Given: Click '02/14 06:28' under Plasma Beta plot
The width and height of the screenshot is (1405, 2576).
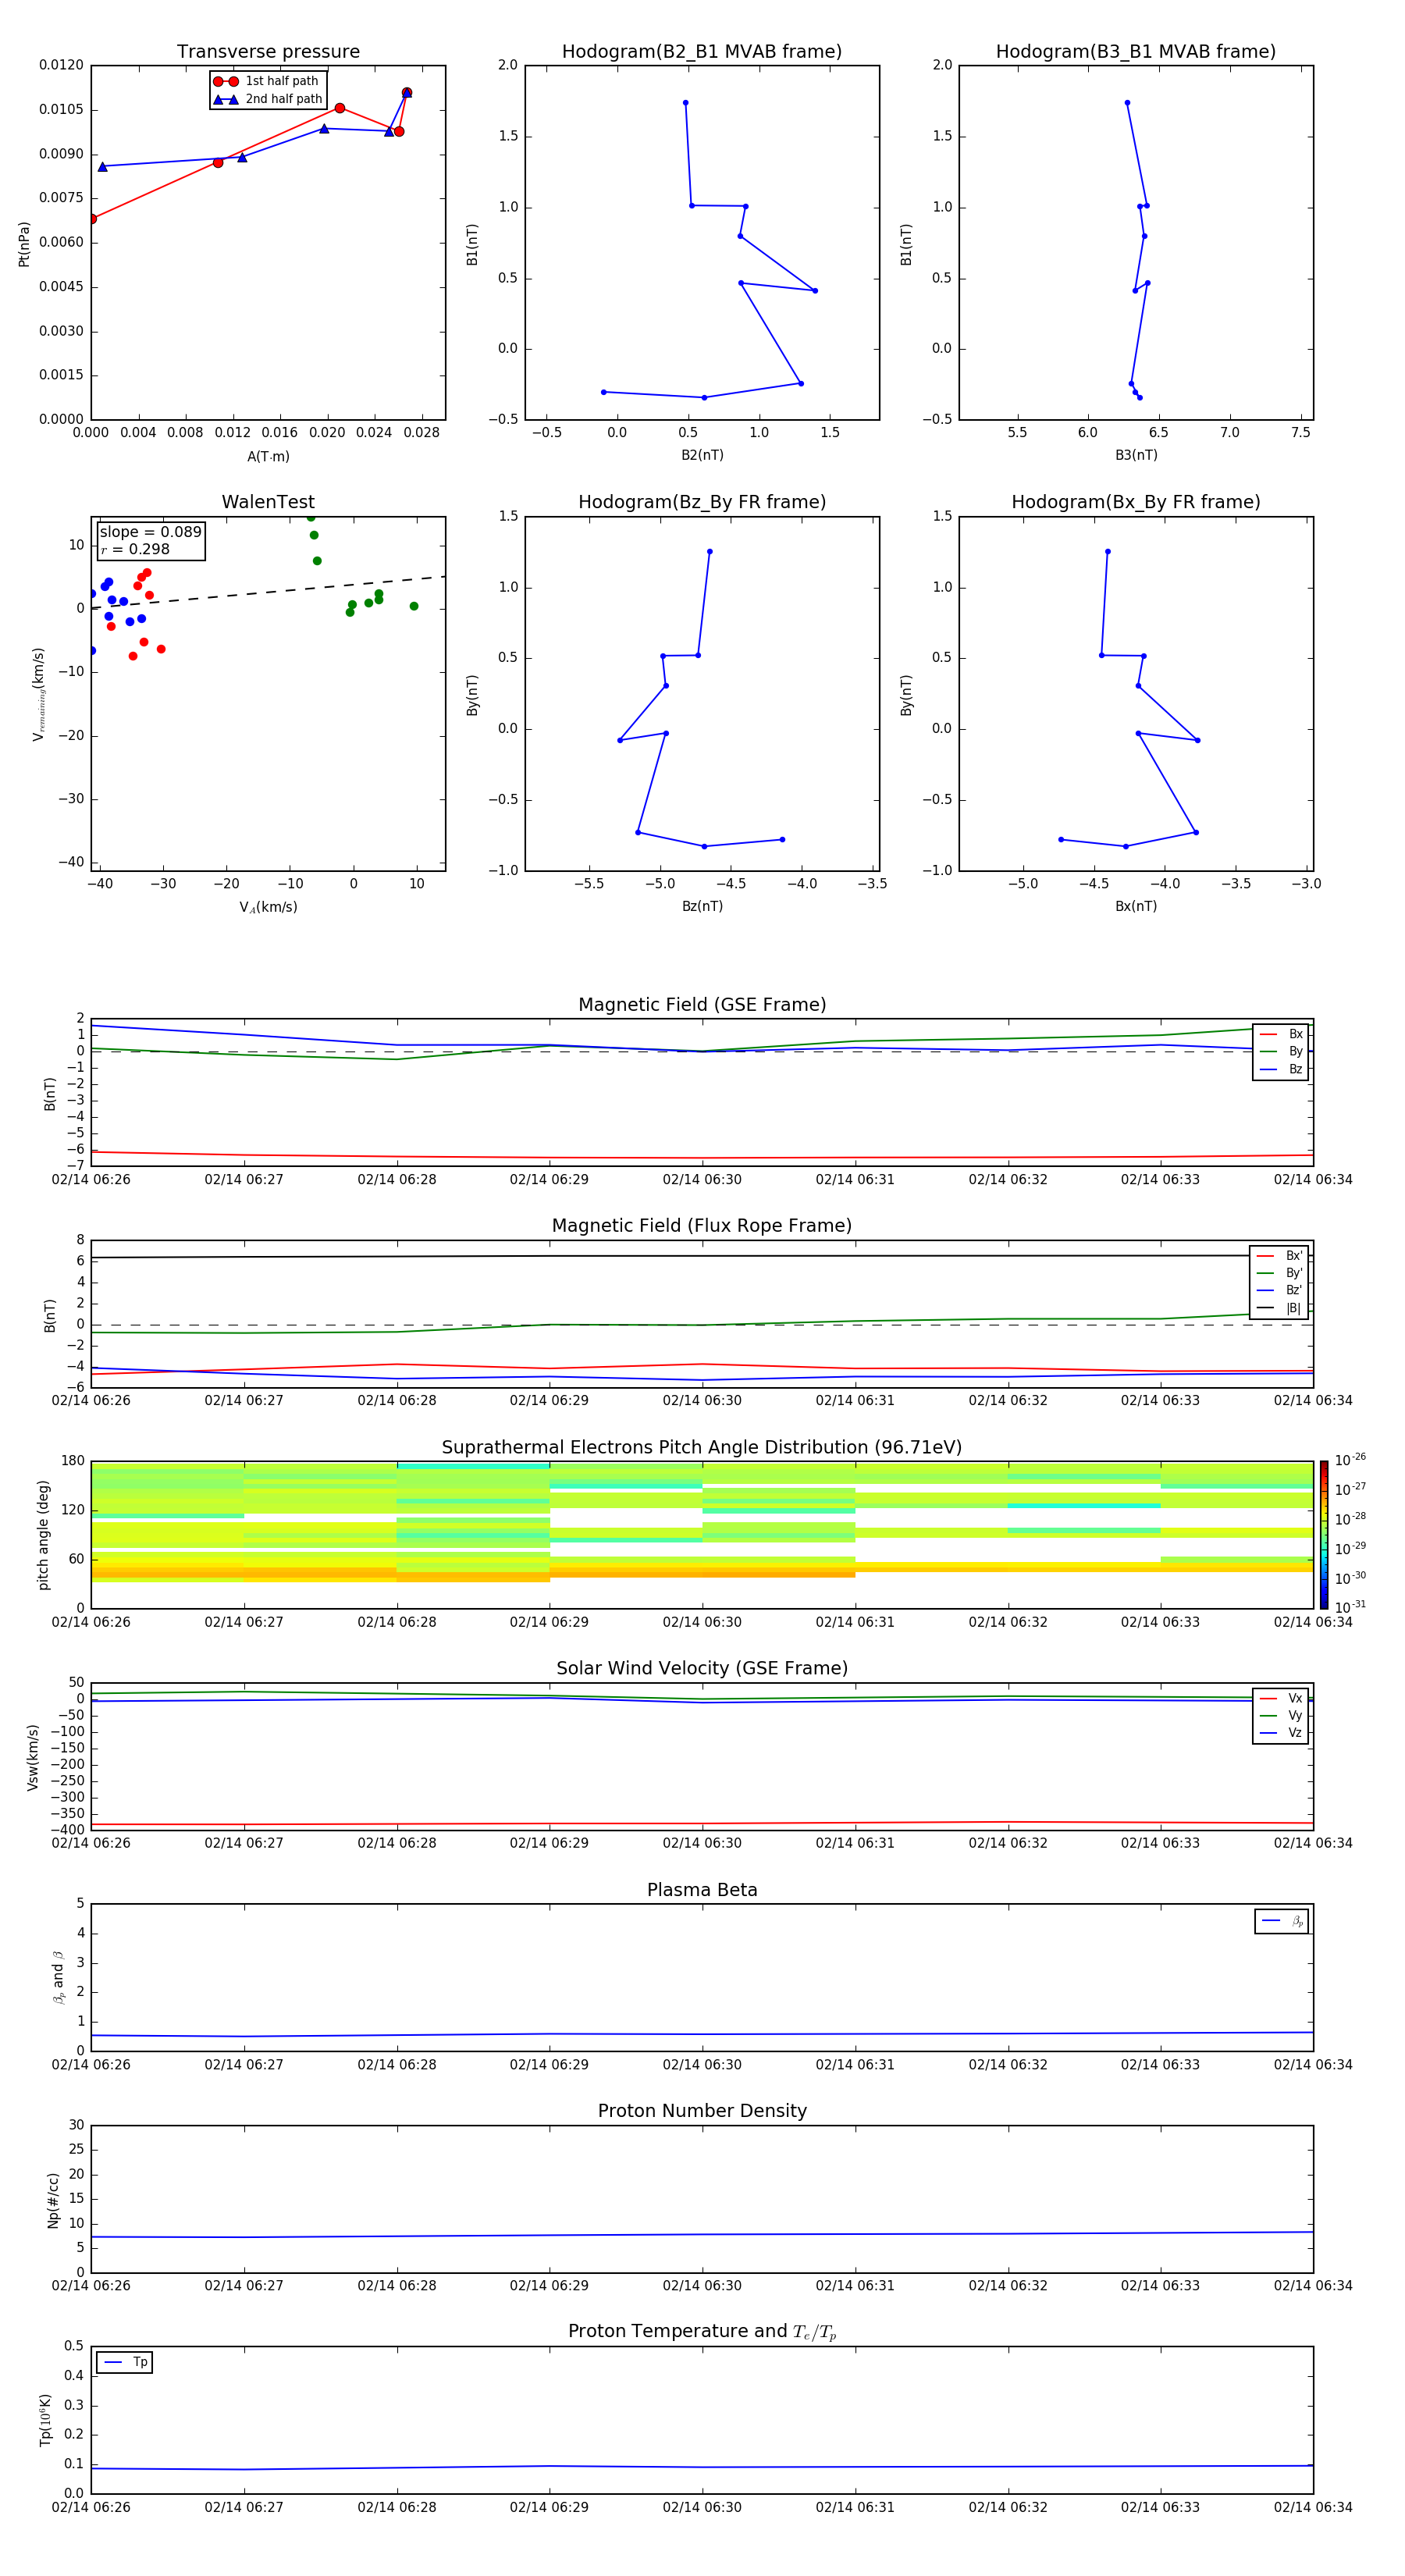Looking at the screenshot, I should tap(397, 2065).
